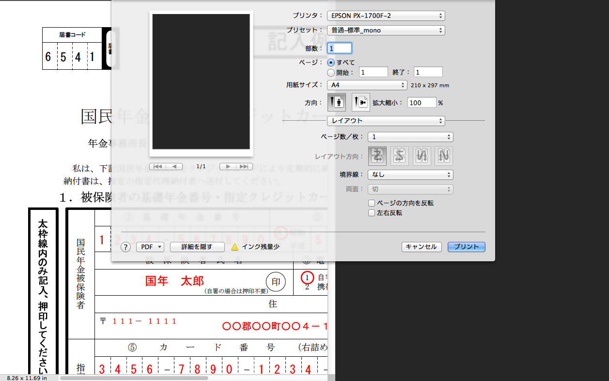Jump to last preview page
Screen dimensions: 609x381
(x=245, y=166)
